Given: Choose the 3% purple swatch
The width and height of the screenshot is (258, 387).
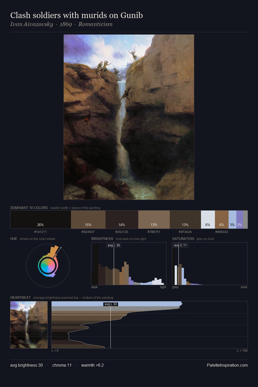Looking at the screenshot, I should pyautogui.click(x=240, y=220).
